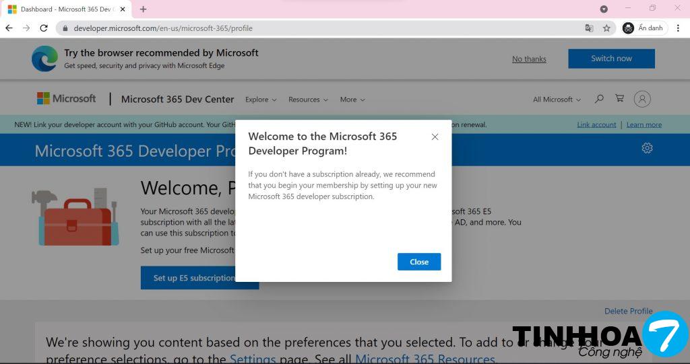Click the Link account link

point(596,124)
